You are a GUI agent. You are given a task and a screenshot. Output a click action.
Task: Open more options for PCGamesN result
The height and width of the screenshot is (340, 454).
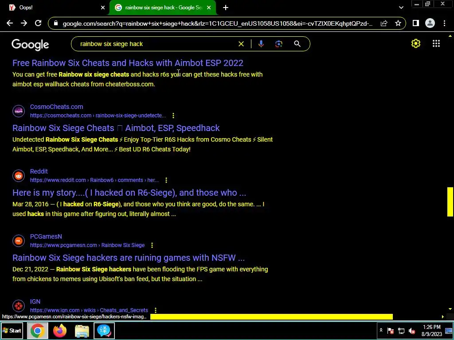[x=152, y=245]
